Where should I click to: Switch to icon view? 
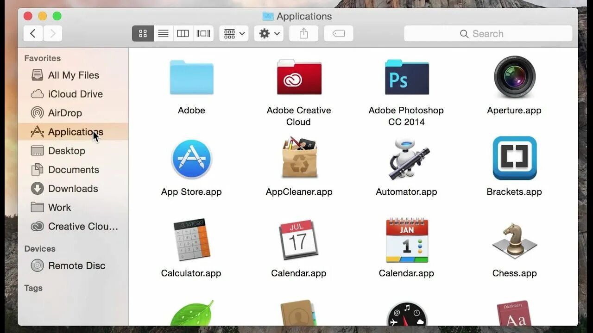(x=143, y=34)
